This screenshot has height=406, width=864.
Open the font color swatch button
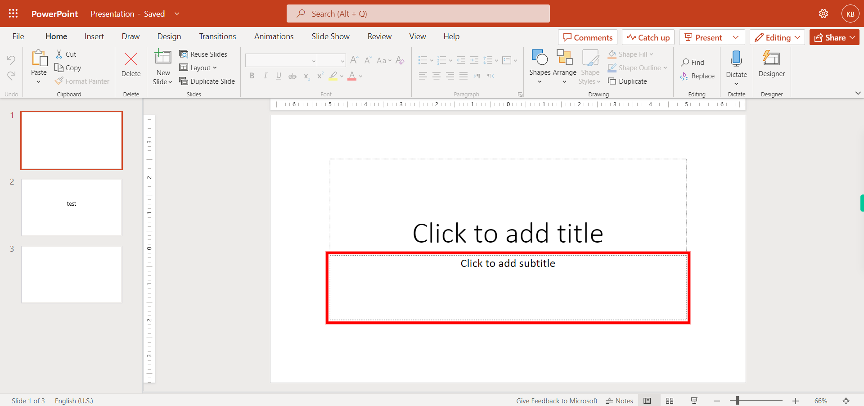[352, 76]
